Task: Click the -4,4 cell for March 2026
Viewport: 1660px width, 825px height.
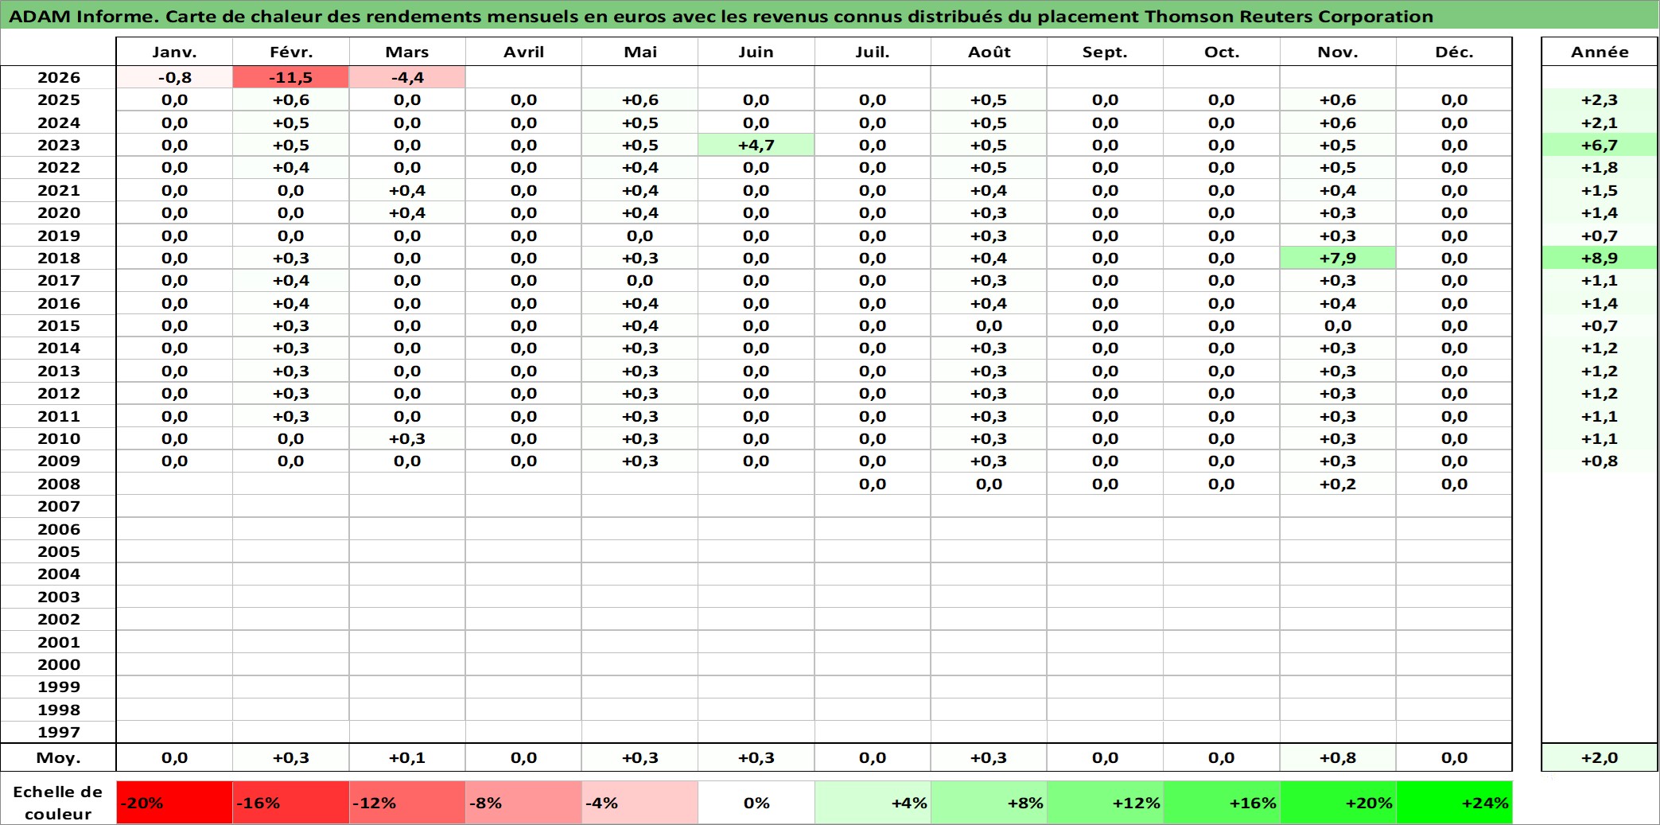Action: coord(406,77)
